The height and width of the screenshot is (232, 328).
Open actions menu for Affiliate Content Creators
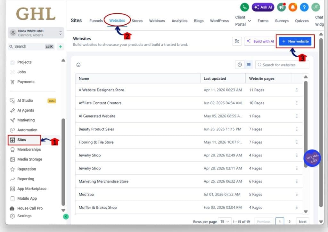pyautogui.click(x=297, y=103)
